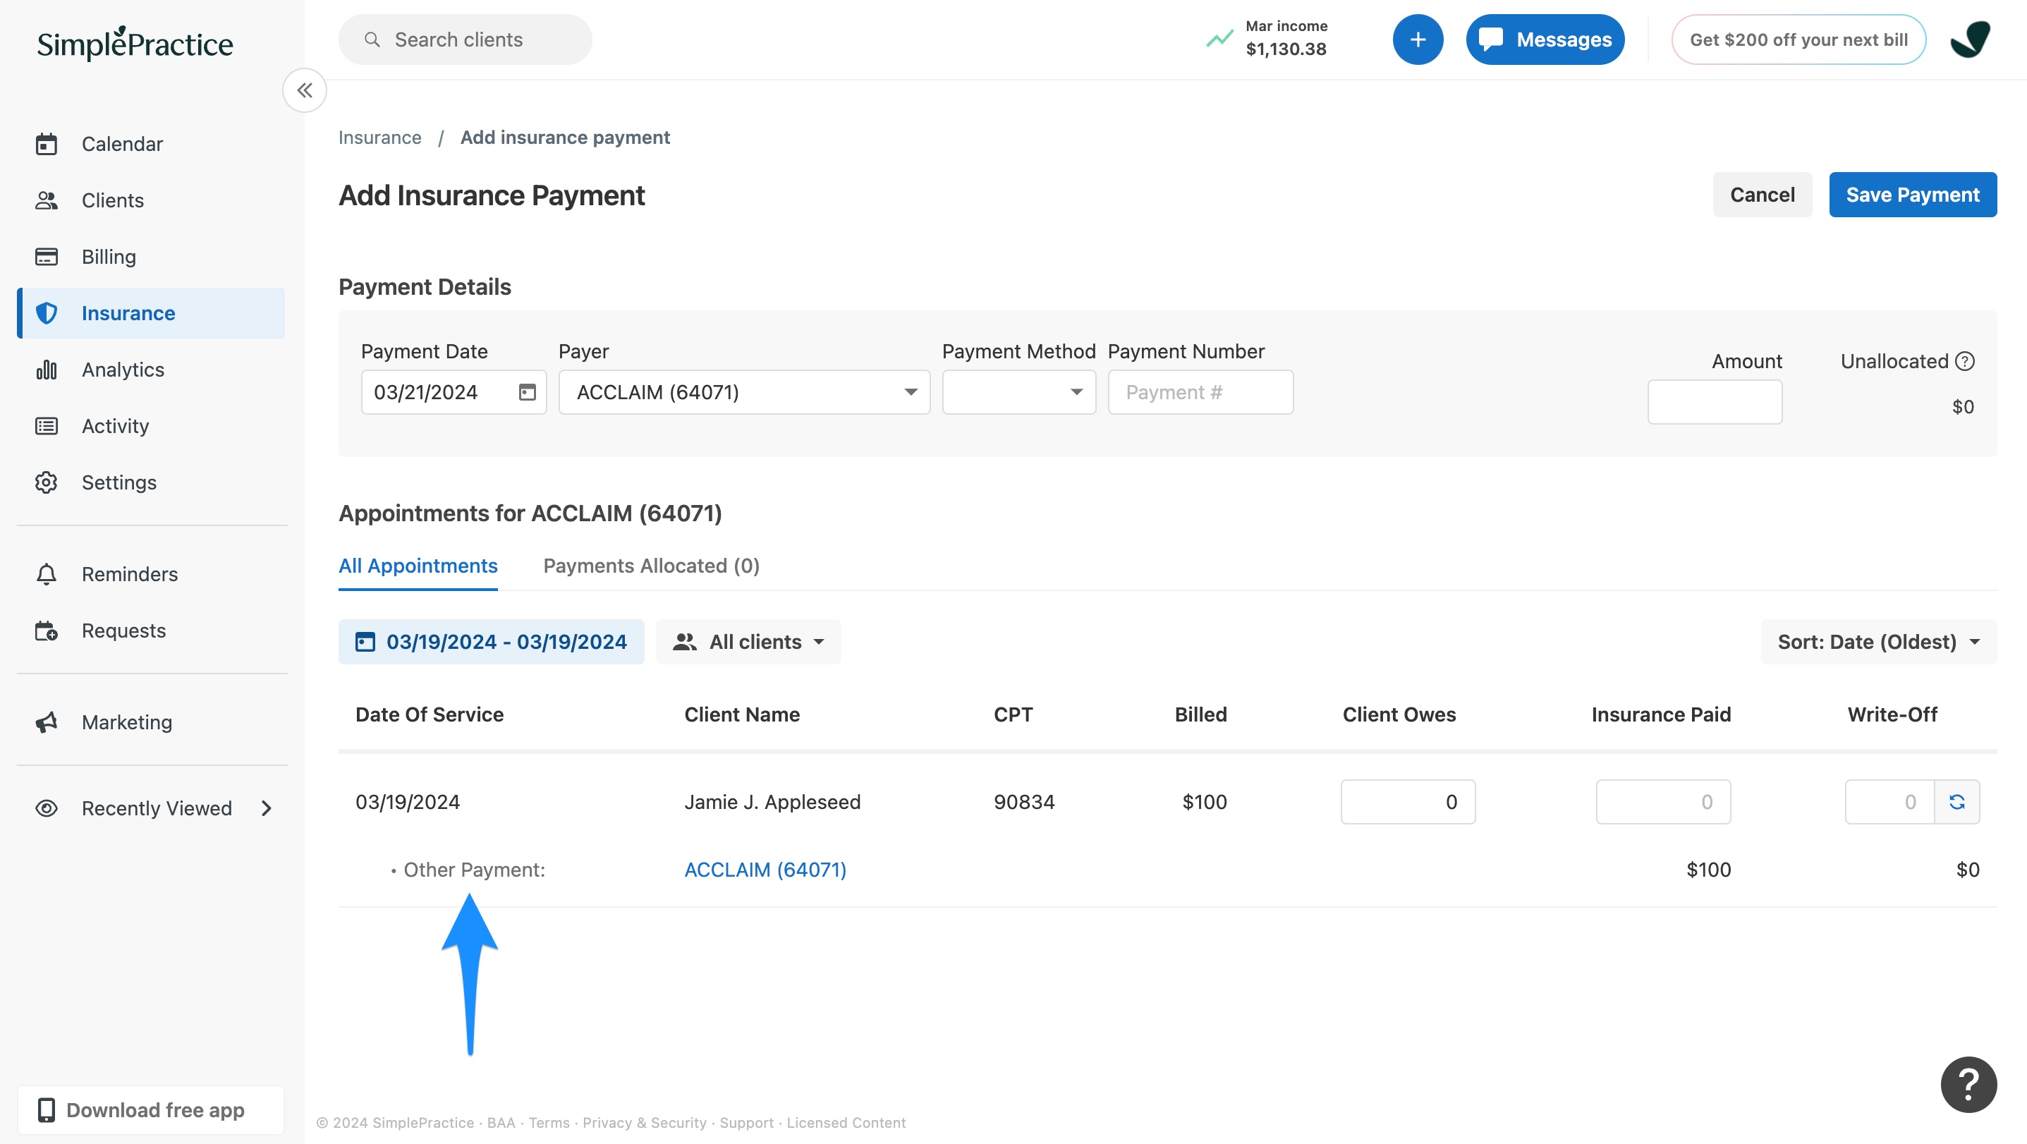Click CPT code 90834
The image size is (2027, 1144).
(x=1024, y=802)
